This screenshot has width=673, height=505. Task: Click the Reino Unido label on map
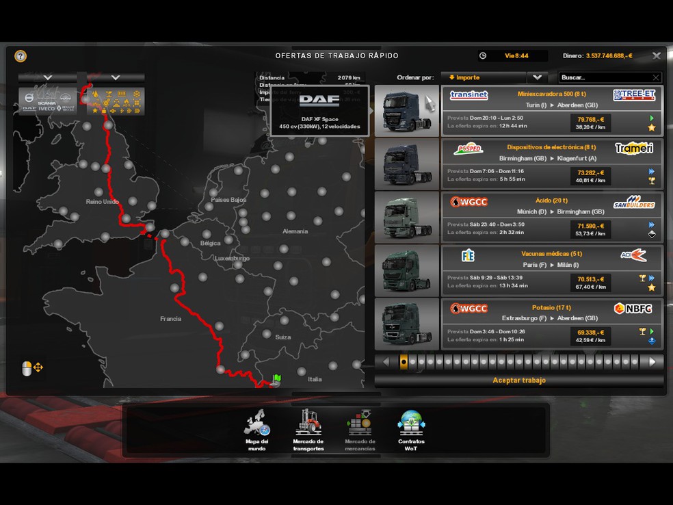click(102, 202)
